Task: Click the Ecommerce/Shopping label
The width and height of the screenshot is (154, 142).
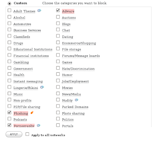Action: pos(79,43)
